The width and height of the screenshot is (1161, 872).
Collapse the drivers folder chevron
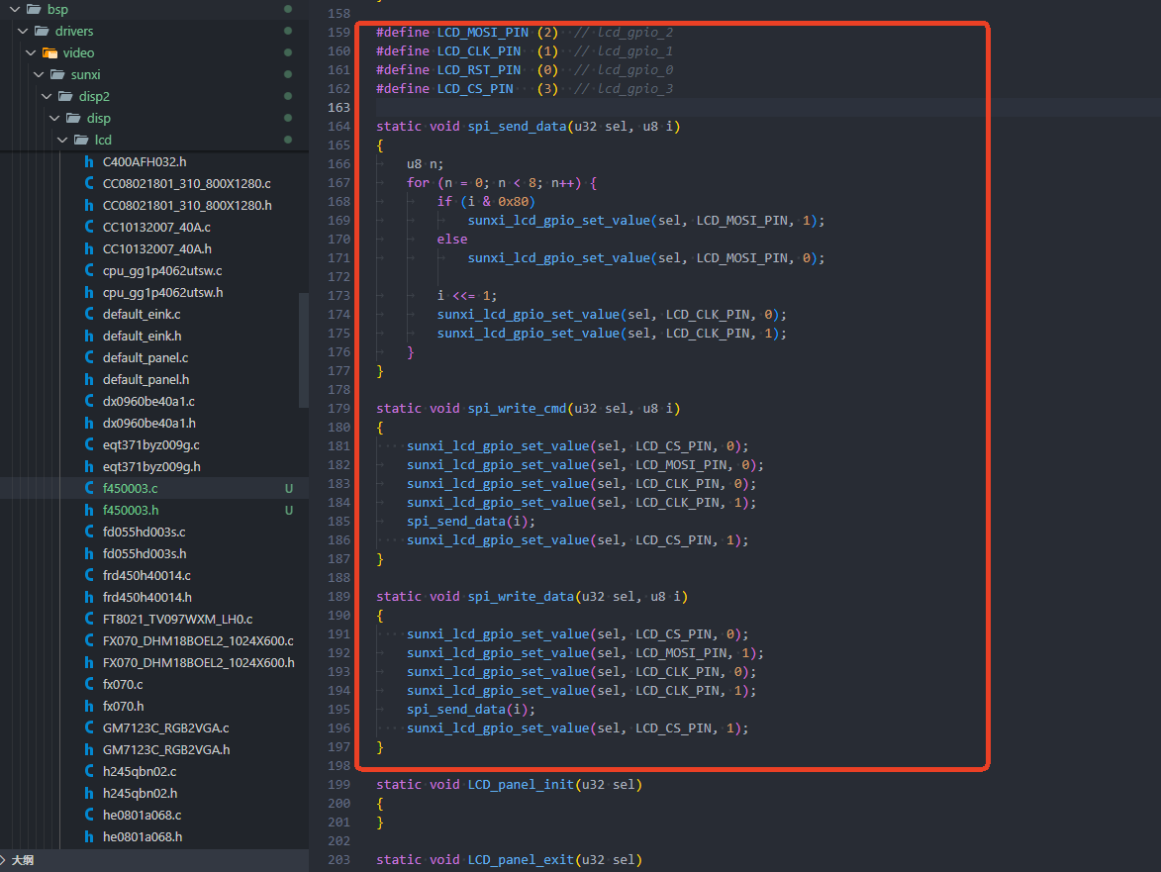point(23,31)
